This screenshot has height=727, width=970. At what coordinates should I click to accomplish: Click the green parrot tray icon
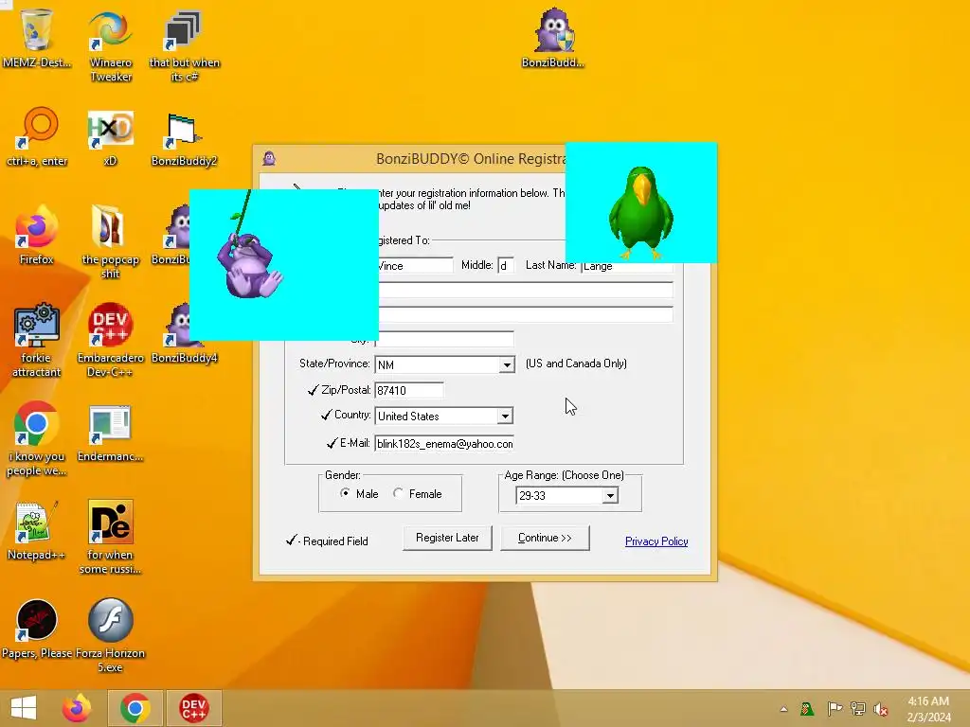(807, 709)
